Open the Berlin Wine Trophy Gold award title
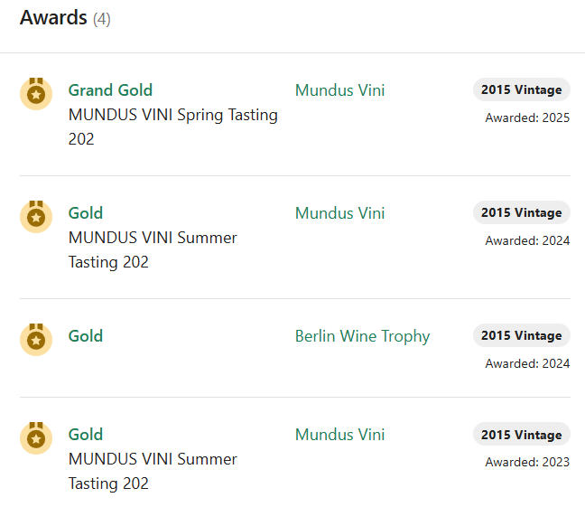Image resolution: width=585 pixels, height=507 pixels. pyautogui.click(x=86, y=336)
